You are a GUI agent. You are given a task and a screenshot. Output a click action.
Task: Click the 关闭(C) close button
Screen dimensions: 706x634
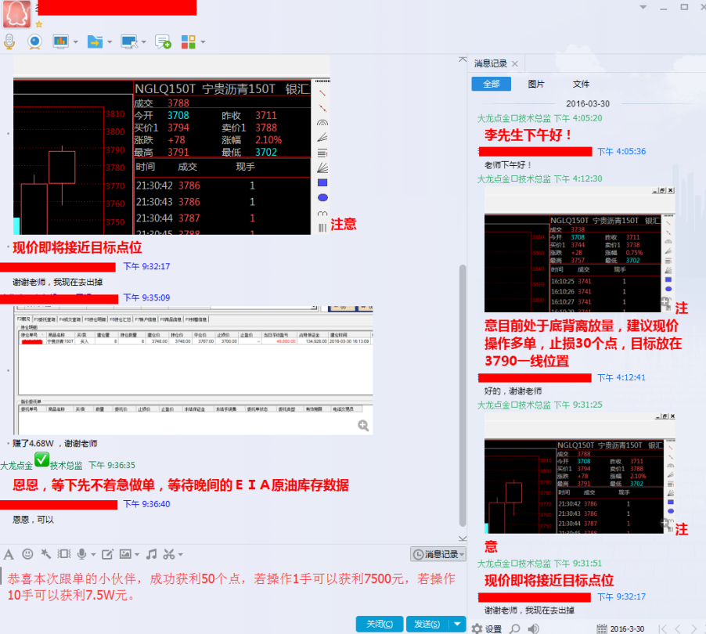click(x=380, y=624)
